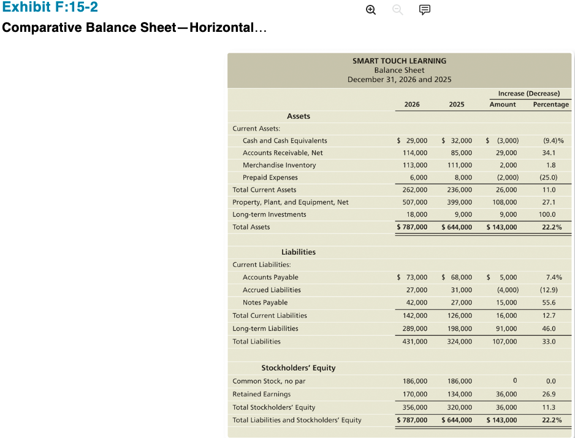Click the Stockholders' Equity section heading

pos(298,368)
